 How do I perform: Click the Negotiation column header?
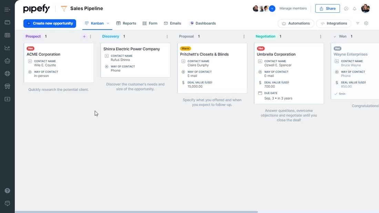[x=265, y=36]
